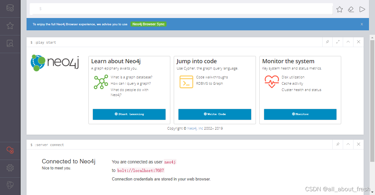Open the Documents search sidebar icon
This screenshot has width=375, height=195.
click(x=10, y=43)
